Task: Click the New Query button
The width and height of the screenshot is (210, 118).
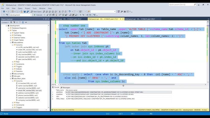Action: pos(36,12)
